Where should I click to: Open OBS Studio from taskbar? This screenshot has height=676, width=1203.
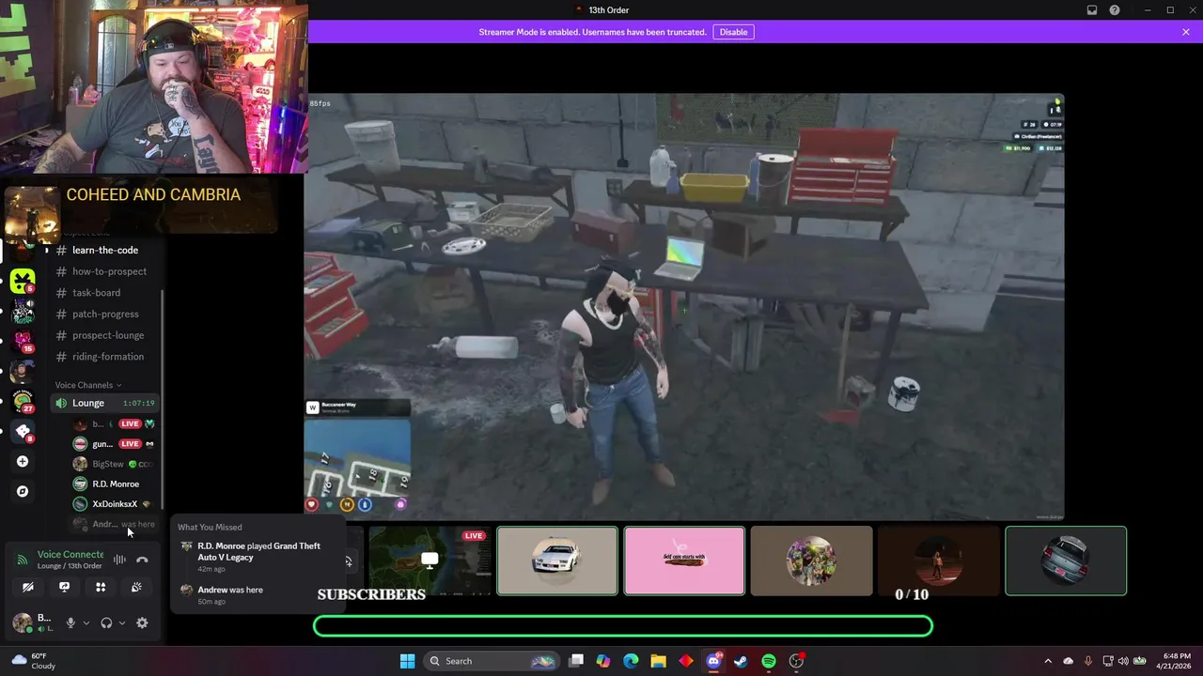click(x=796, y=661)
